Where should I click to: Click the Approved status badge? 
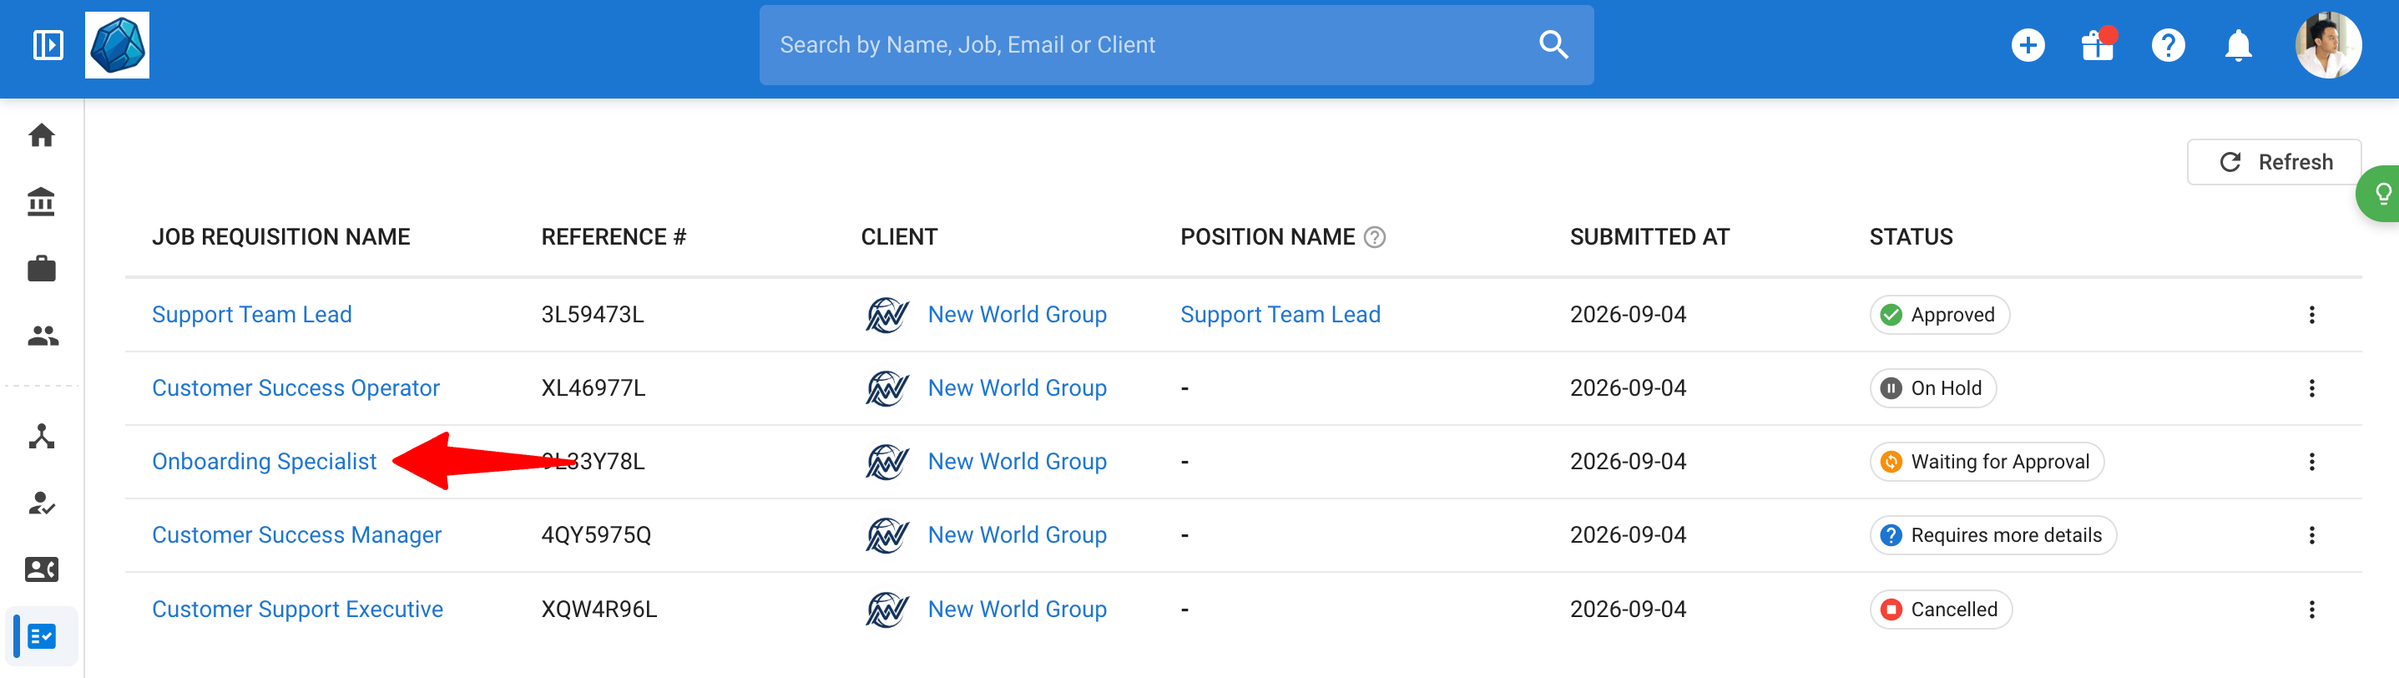click(1939, 315)
